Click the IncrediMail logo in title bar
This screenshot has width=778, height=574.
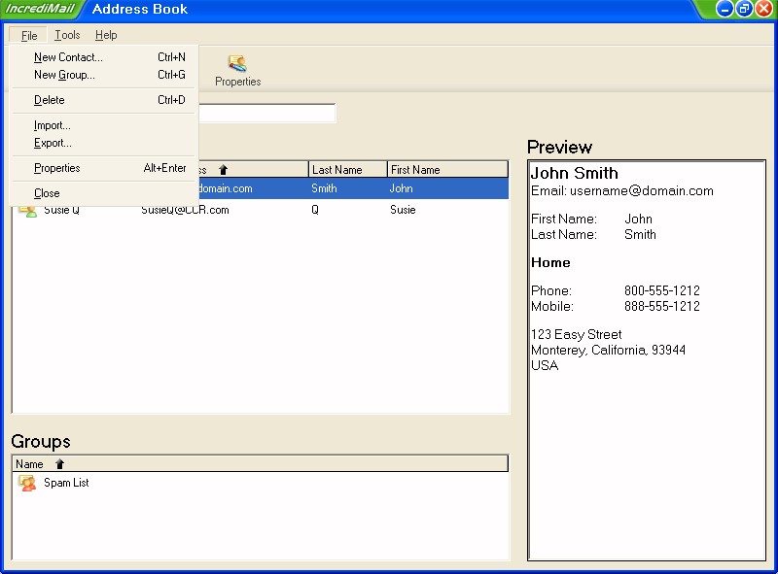coord(42,9)
